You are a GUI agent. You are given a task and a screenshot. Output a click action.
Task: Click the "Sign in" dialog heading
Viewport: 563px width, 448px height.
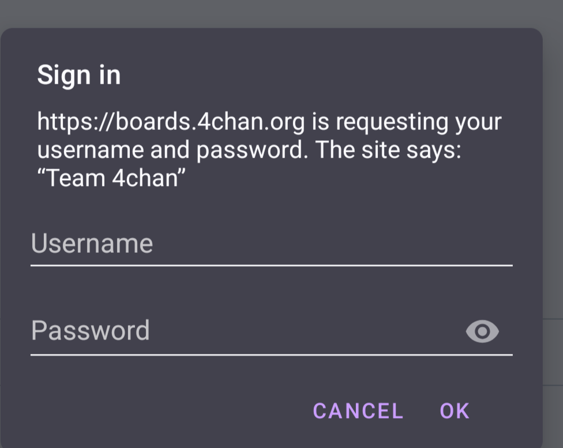(79, 76)
